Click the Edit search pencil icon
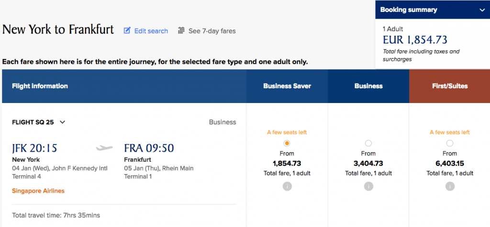490x227 pixels. tap(127, 31)
